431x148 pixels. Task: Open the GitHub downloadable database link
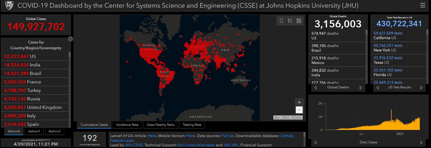287,136
